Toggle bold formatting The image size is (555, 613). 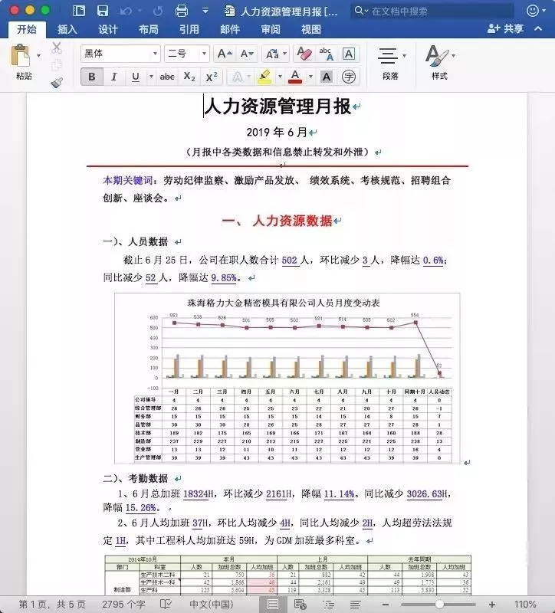(92, 77)
